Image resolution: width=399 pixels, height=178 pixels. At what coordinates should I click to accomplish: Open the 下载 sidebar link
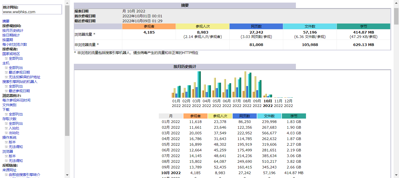[6, 110]
